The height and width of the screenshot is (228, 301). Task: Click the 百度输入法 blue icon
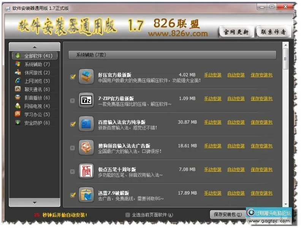click(x=86, y=124)
